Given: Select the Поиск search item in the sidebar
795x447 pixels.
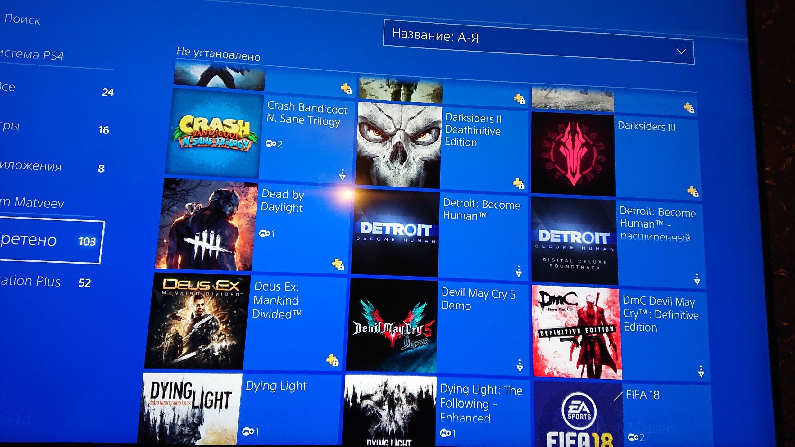Looking at the screenshot, I should [22, 20].
